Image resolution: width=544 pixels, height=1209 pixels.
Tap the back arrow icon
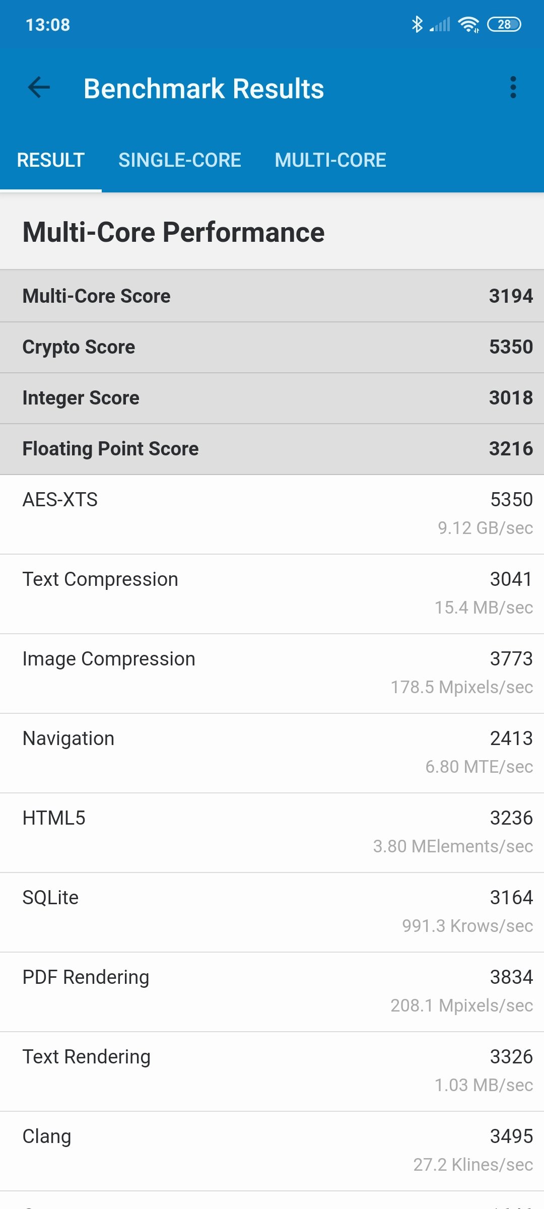coord(39,88)
